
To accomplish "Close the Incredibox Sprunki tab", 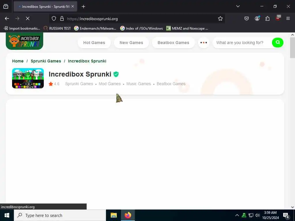I will click(73, 6).
